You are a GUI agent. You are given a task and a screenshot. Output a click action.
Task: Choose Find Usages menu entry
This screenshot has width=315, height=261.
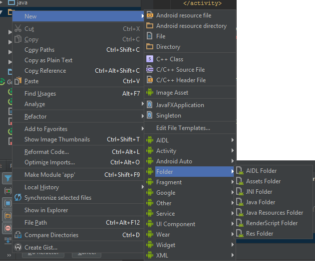pyautogui.click(x=78, y=93)
